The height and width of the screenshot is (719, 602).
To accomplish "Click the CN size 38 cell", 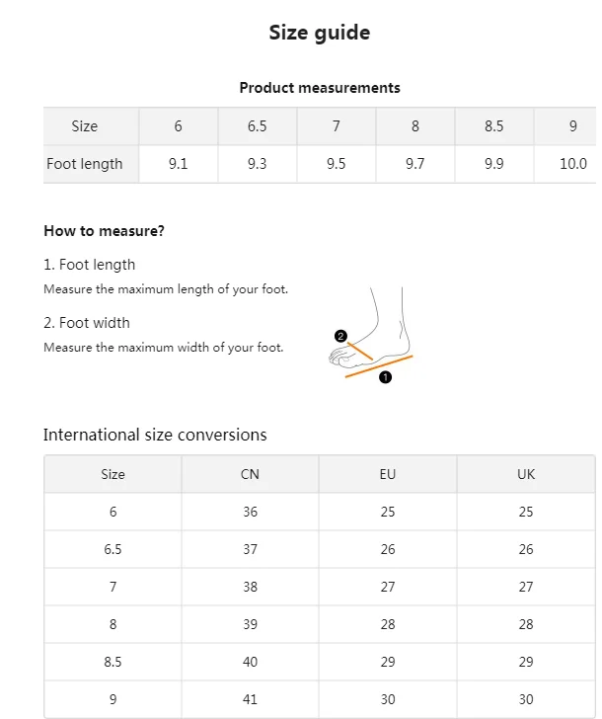I will point(250,587).
